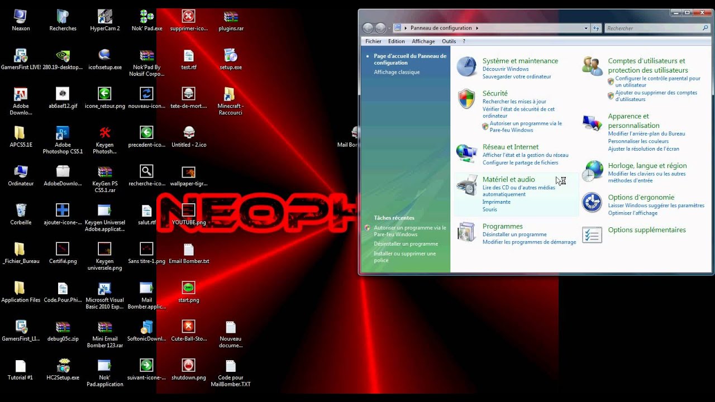Open Ajouter ou supprimer des comptes d'utilisateurs
Viewport: 715px width, 402px height.
656,96
